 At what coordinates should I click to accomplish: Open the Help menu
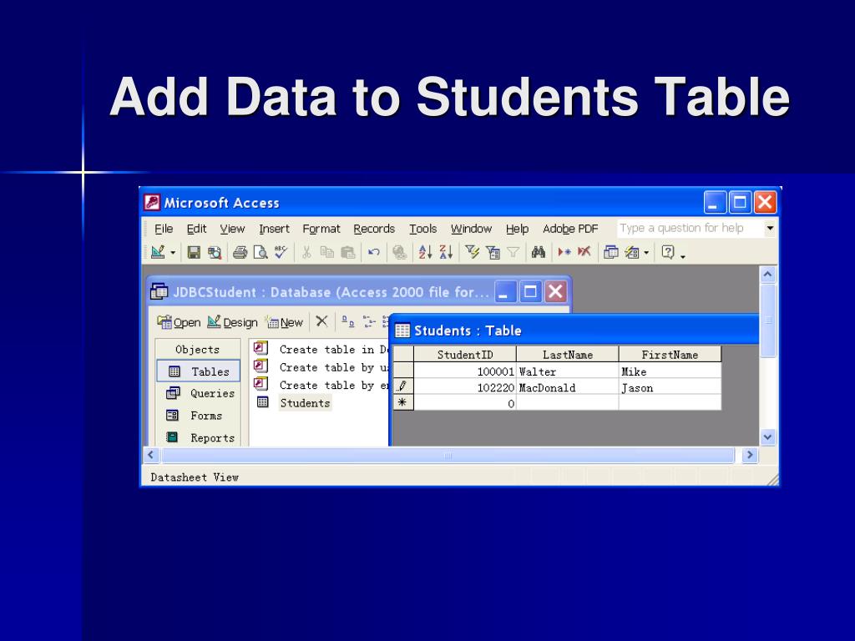517,229
